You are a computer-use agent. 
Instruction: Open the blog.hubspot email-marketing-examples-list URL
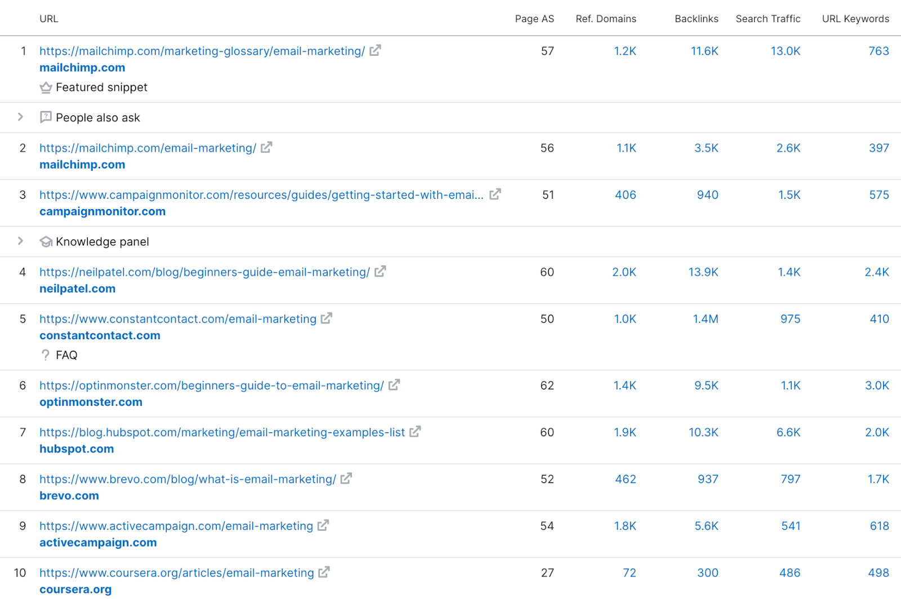222,432
